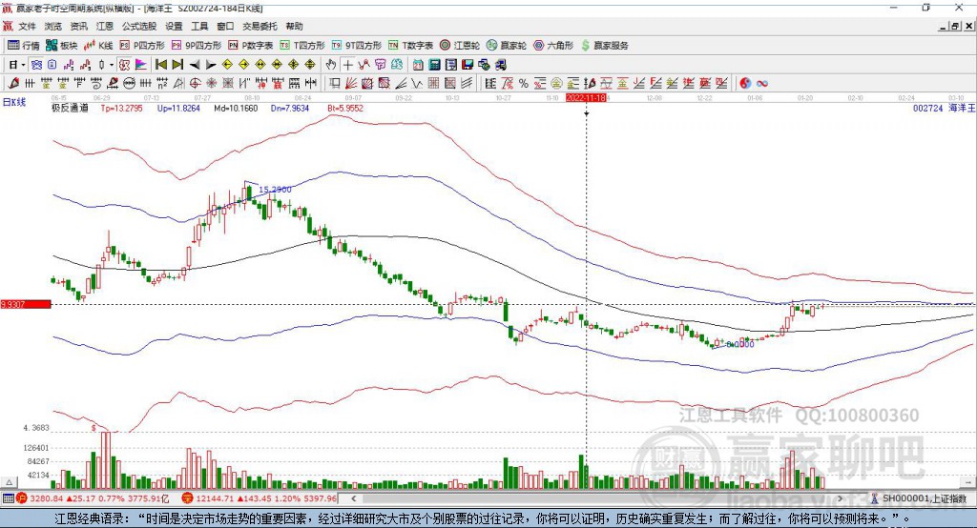
Task: Click the Md=10.1660 value
Action: [236, 109]
